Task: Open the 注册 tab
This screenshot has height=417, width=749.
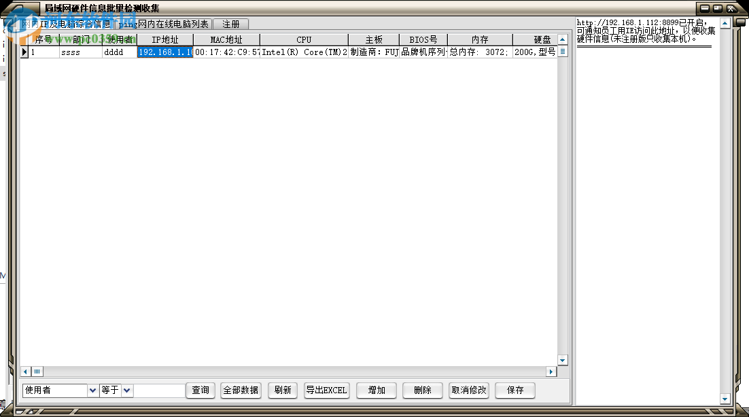Action: [x=230, y=24]
